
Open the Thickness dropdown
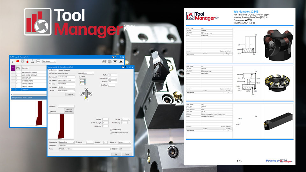click(x=113, y=82)
